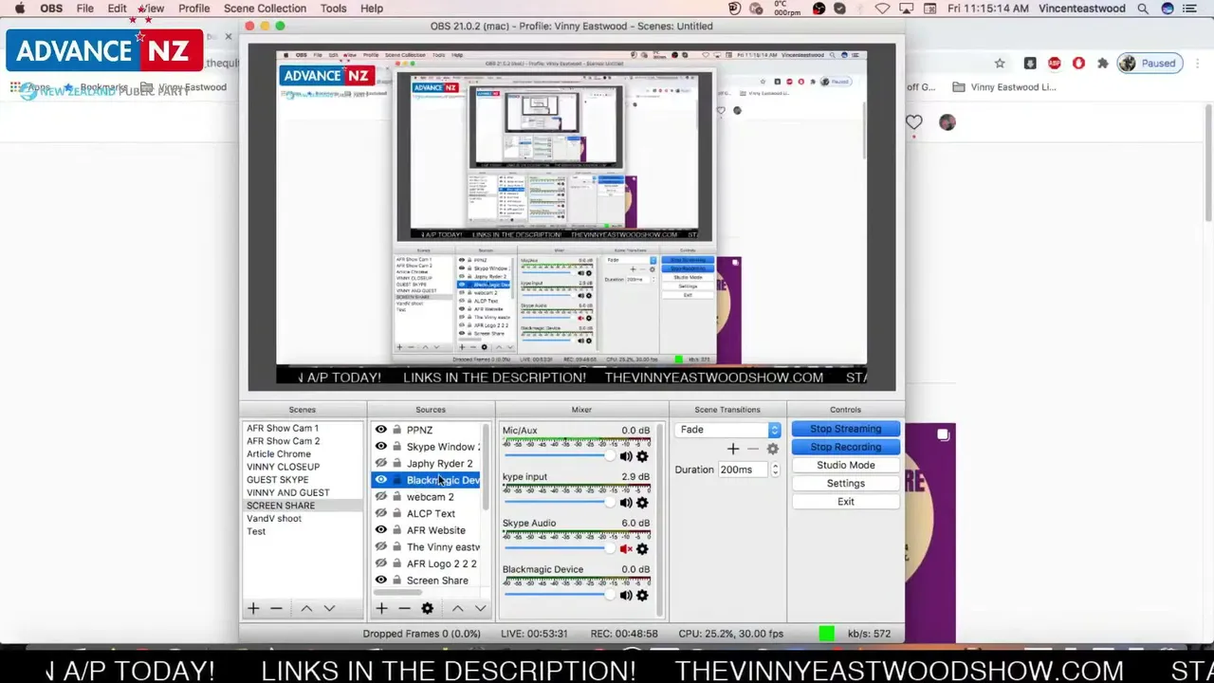Add a new source with the plus icon
Screen dimensions: 1214x683
click(x=381, y=608)
